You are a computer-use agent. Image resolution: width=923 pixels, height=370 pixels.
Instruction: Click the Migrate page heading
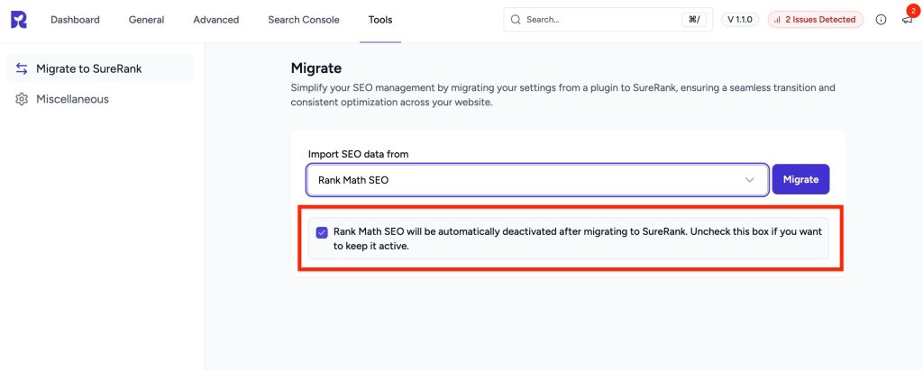tap(316, 68)
